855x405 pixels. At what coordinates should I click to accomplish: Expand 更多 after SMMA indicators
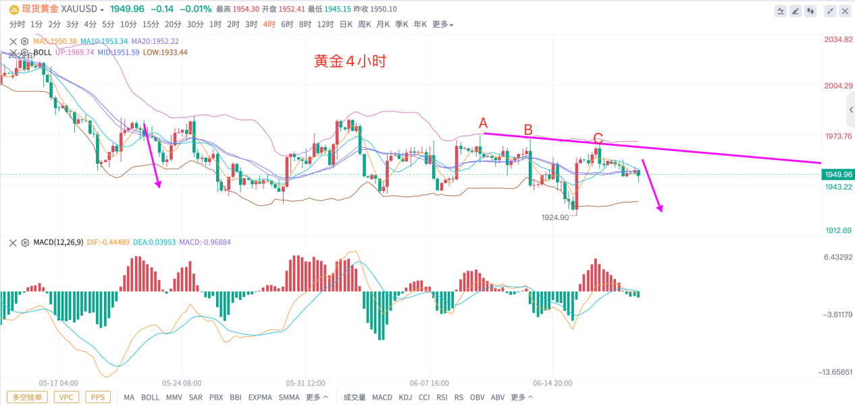[317, 397]
